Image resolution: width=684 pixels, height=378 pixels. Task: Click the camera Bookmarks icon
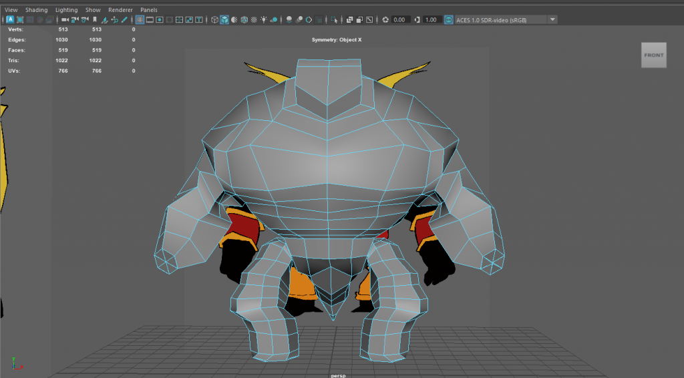pyautogui.click(x=95, y=19)
